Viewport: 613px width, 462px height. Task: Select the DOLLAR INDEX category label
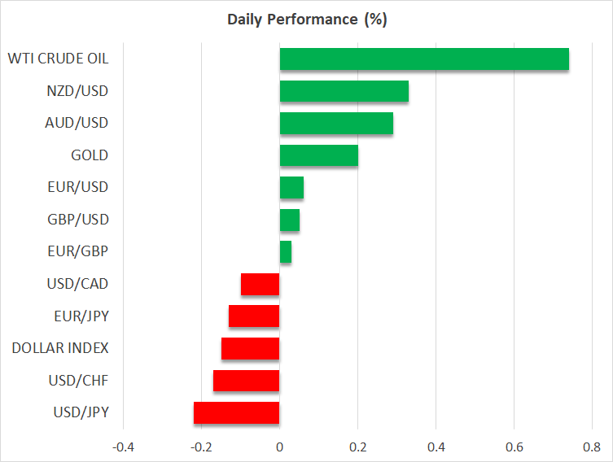coord(60,348)
